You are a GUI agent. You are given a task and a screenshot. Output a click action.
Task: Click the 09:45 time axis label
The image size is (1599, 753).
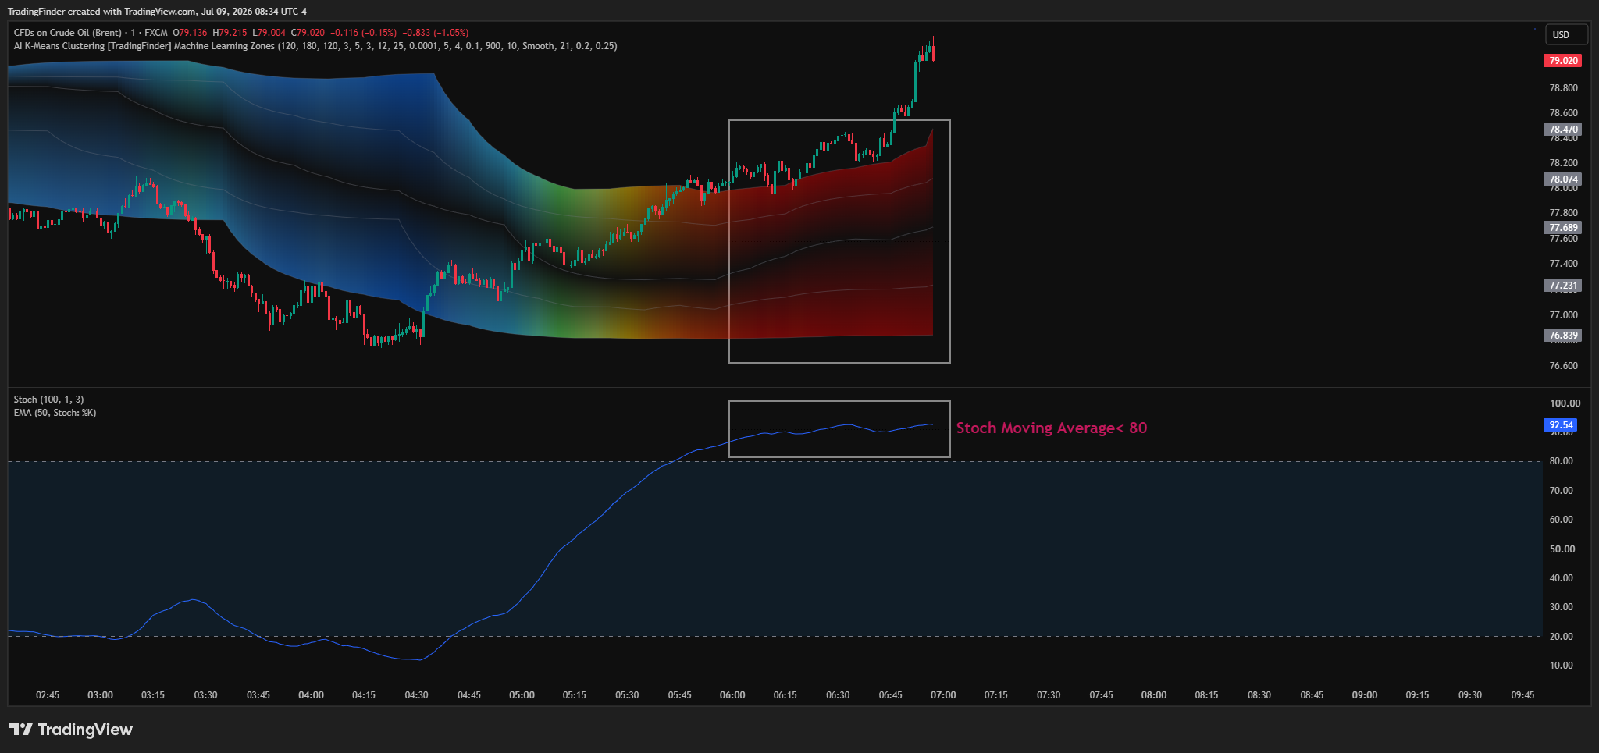coord(1522,695)
